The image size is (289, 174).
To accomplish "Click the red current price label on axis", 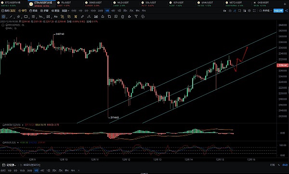I will (x=282, y=65).
